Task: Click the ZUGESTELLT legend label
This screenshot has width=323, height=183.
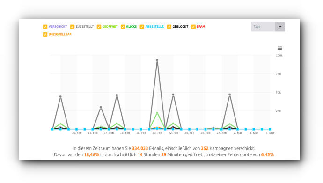Action: 84,27
